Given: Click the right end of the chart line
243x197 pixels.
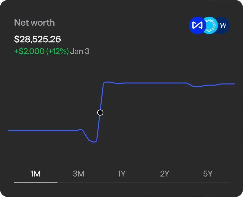Looking at the screenshot, I should pyautogui.click(x=235, y=84).
